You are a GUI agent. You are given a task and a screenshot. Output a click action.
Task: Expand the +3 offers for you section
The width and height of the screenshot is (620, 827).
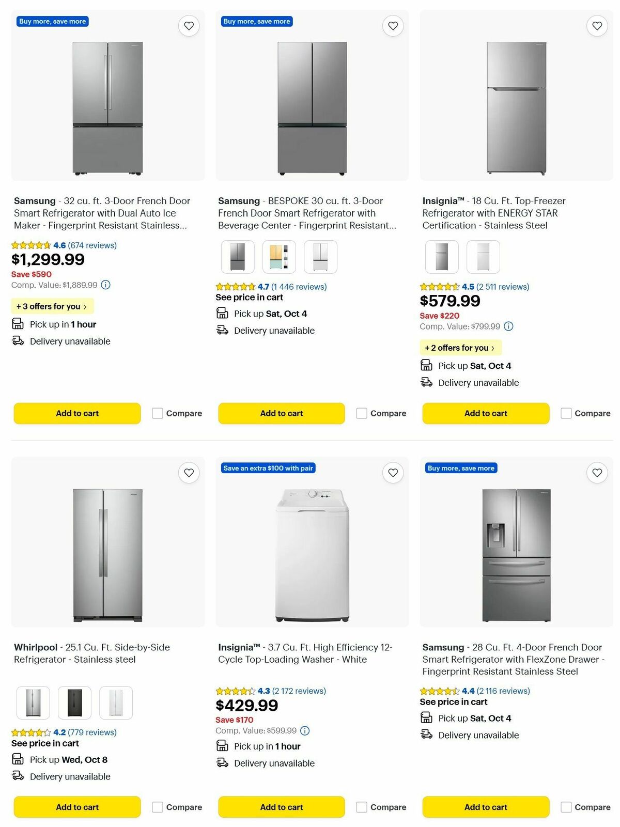point(52,306)
